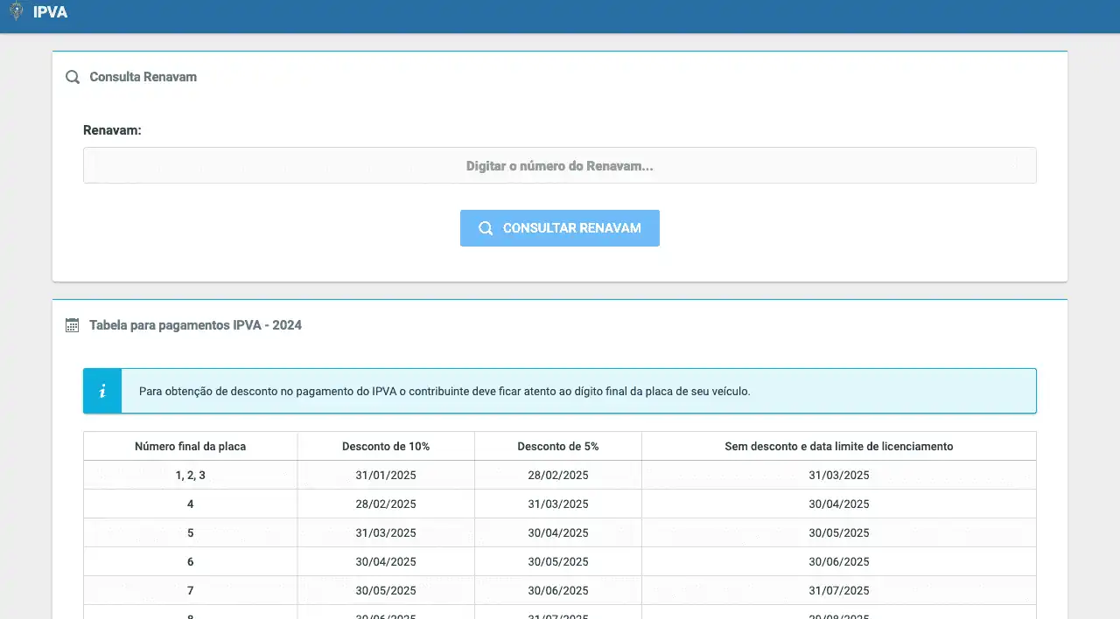
Task: Click the blue info icon in the notice
Action: pos(102,391)
